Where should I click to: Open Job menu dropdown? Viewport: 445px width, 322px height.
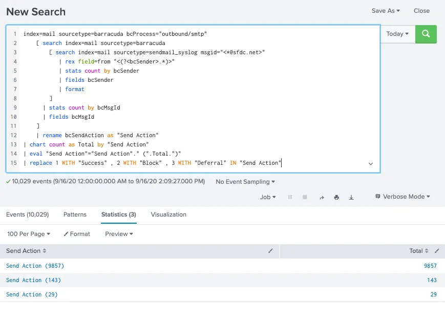click(x=268, y=197)
